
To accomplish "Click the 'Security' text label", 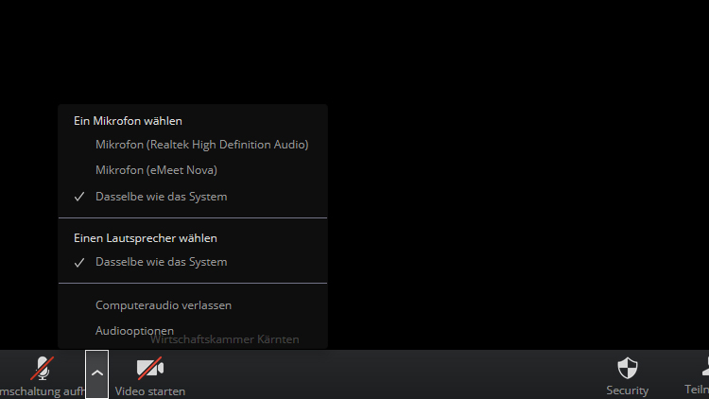I will pos(627,390).
